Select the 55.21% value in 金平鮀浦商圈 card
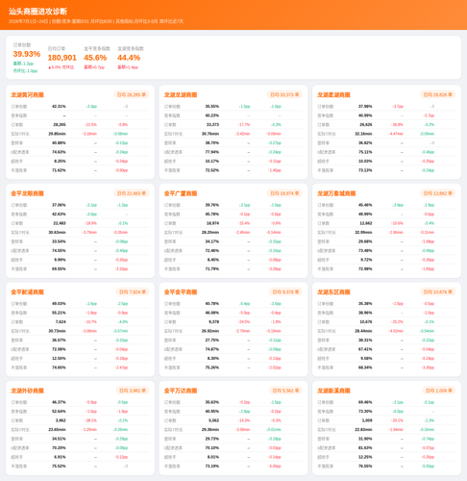 (x=59, y=313)
